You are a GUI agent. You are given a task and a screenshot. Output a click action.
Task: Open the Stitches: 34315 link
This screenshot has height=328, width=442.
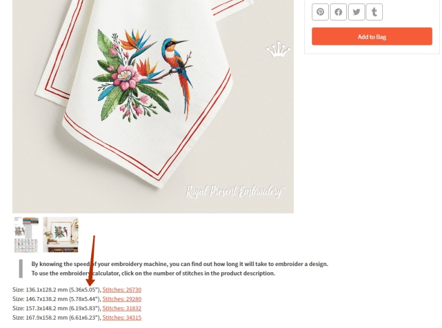click(x=122, y=317)
